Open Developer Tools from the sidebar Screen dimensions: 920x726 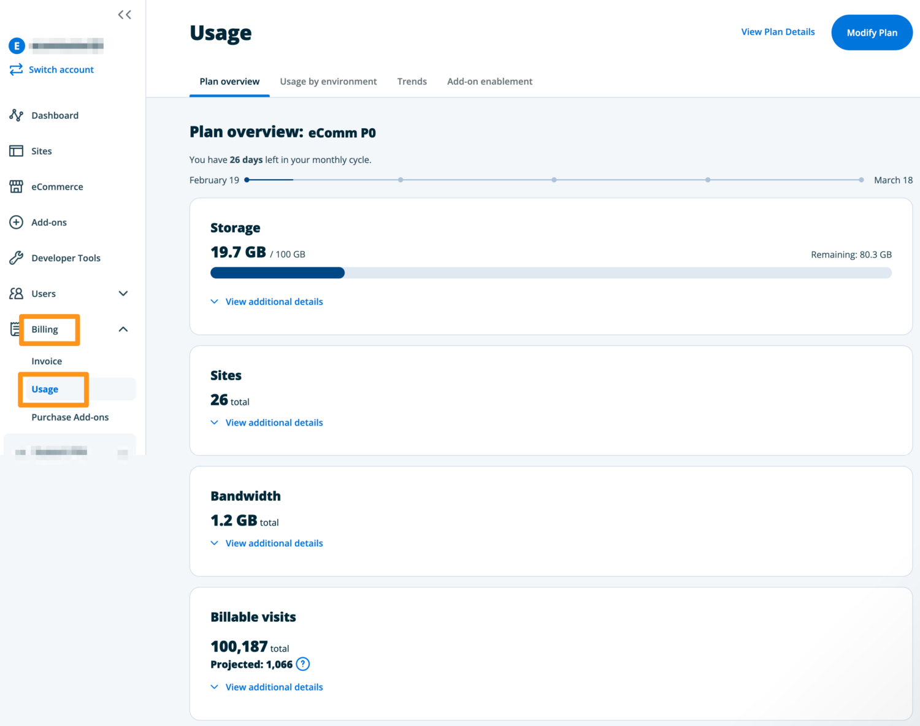(66, 258)
